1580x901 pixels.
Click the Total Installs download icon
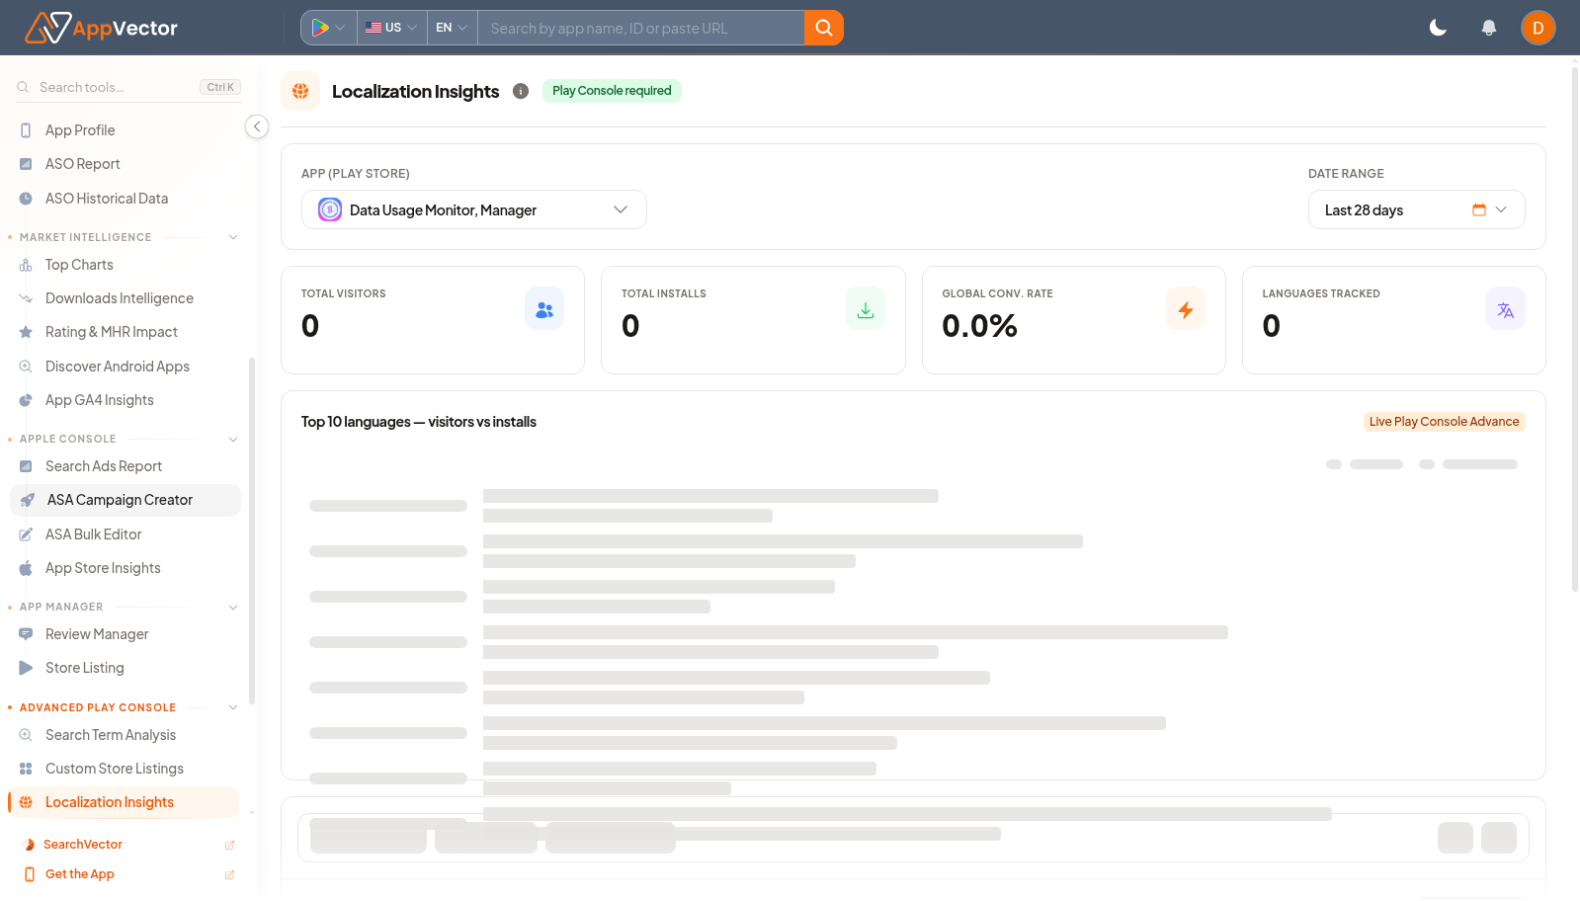[866, 309]
